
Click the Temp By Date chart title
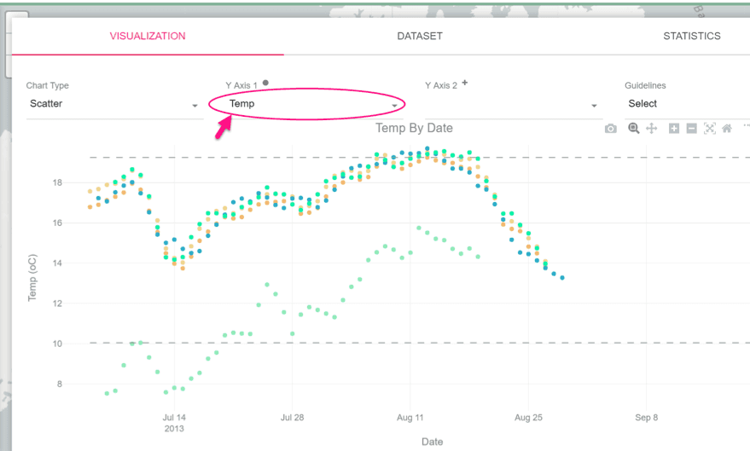(414, 128)
